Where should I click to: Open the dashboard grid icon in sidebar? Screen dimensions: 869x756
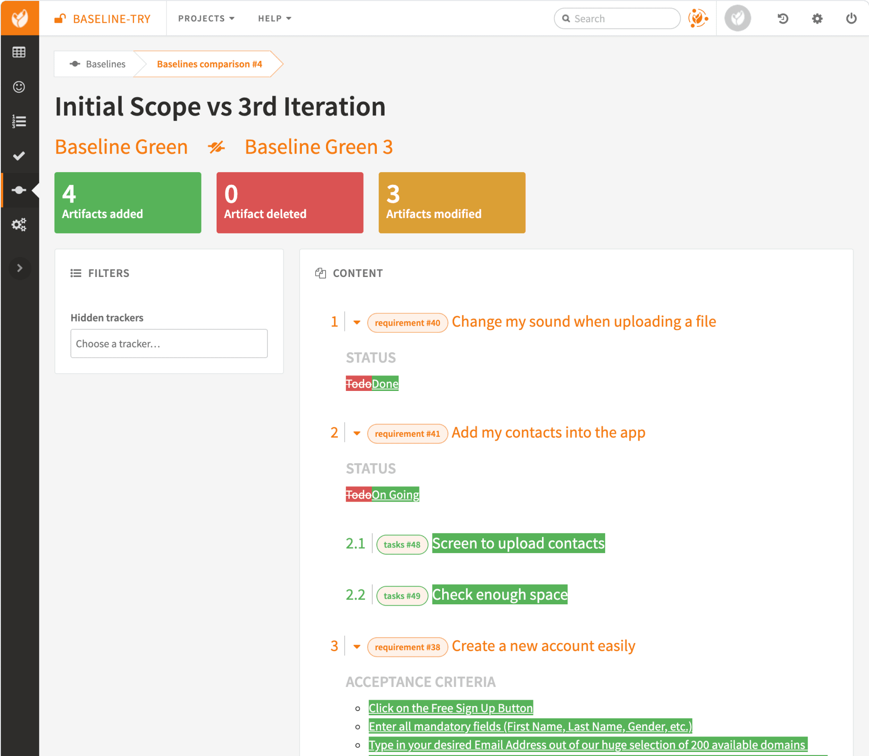coord(19,52)
